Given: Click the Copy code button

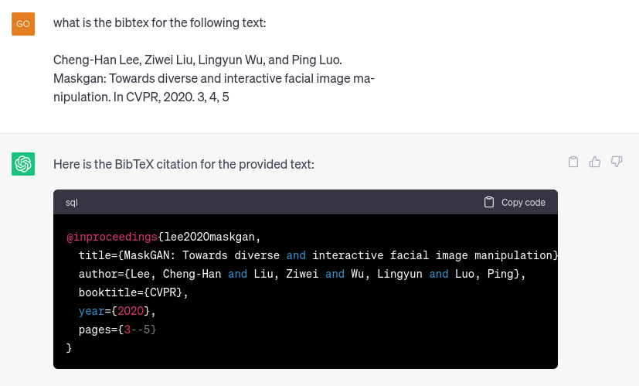Looking at the screenshot, I should click(x=515, y=203).
